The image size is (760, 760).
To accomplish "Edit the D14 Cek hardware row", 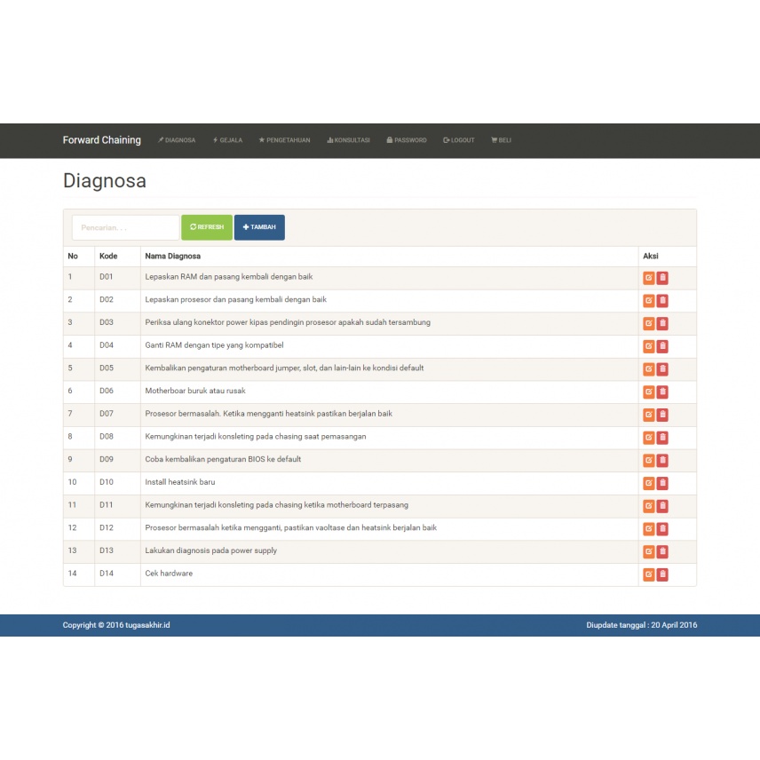I will (648, 574).
